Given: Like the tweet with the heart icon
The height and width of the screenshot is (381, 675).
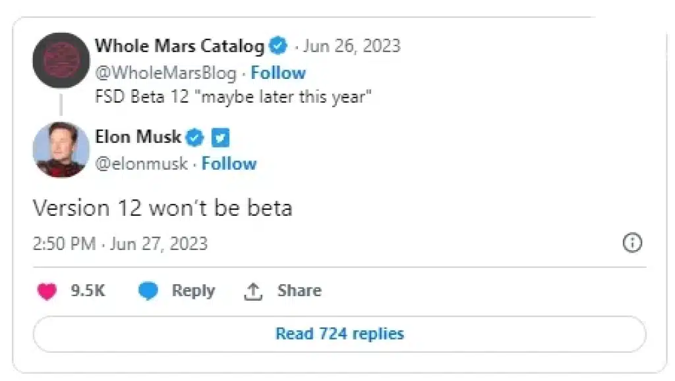Looking at the screenshot, I should point(47,292).
